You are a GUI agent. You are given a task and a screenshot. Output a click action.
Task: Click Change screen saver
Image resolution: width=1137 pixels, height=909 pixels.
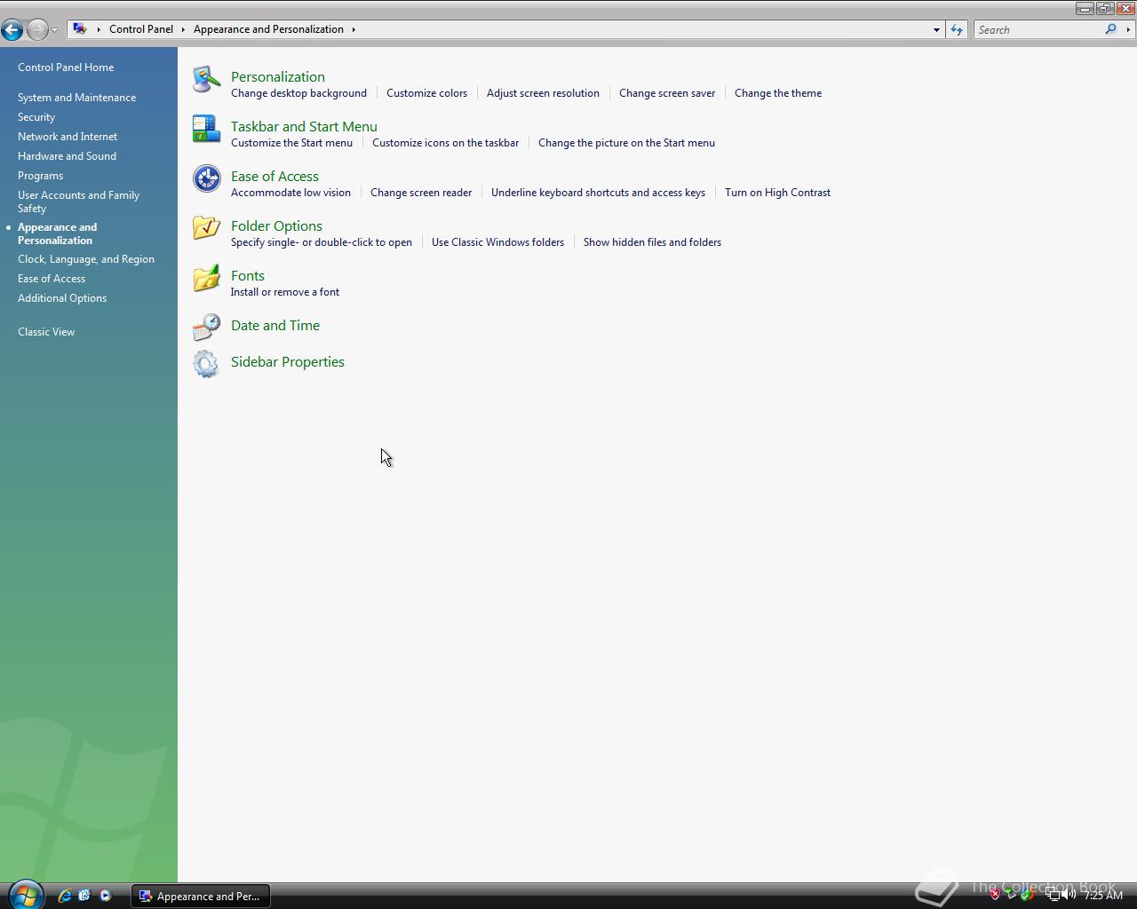point(667,93)
